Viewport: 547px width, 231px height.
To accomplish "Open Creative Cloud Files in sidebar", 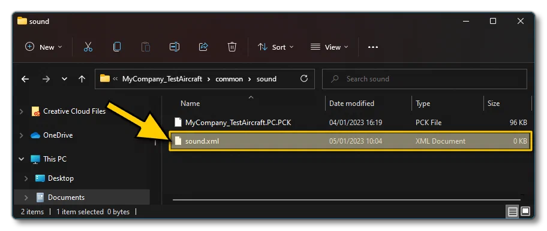I will pos(74,111).
